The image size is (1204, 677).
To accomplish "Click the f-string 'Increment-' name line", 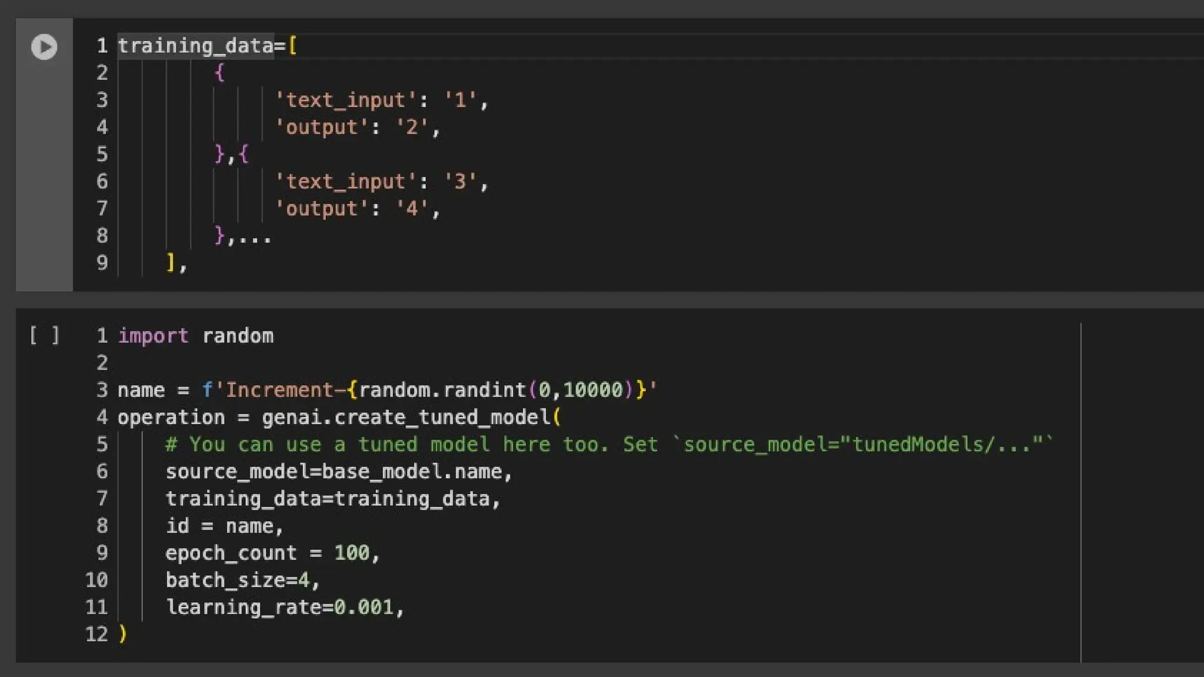I will (387, 390).
